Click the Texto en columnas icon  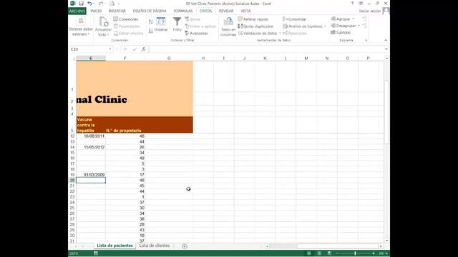click(x=228, y=22)
